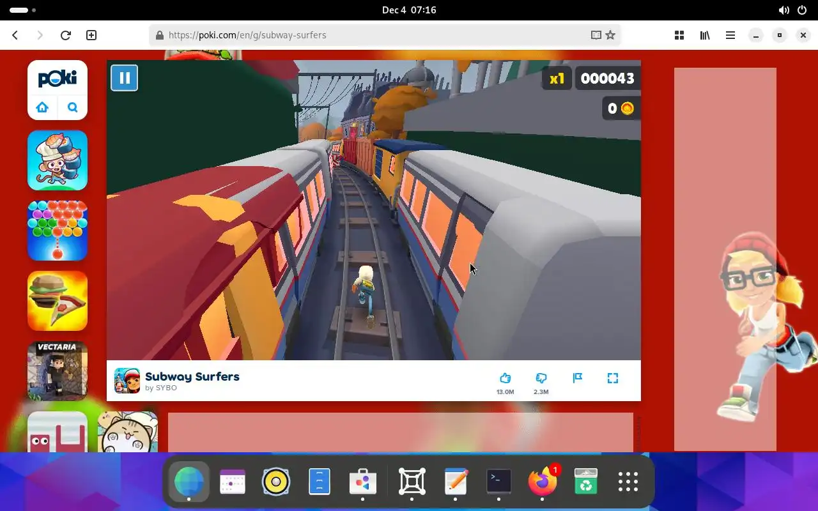Image resolution: width=818 pixels, height=511 pixels.
Task: Click the 13.0M likes count
Action: coord(505,392)
